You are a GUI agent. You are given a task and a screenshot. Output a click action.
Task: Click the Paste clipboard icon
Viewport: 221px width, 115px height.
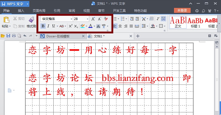coord(6,20)
